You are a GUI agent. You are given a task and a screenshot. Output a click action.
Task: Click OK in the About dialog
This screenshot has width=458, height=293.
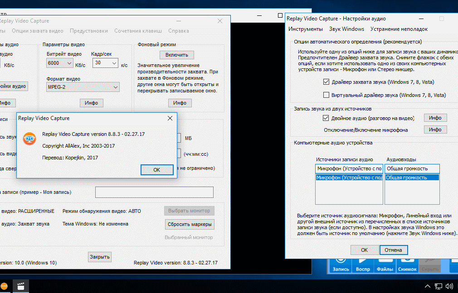157,170
